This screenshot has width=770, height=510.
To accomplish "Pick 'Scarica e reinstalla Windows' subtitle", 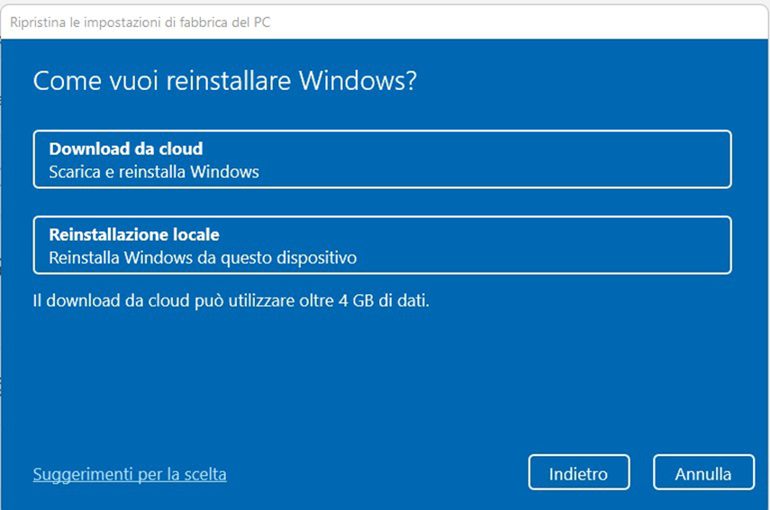I will [x=154, y=171].
